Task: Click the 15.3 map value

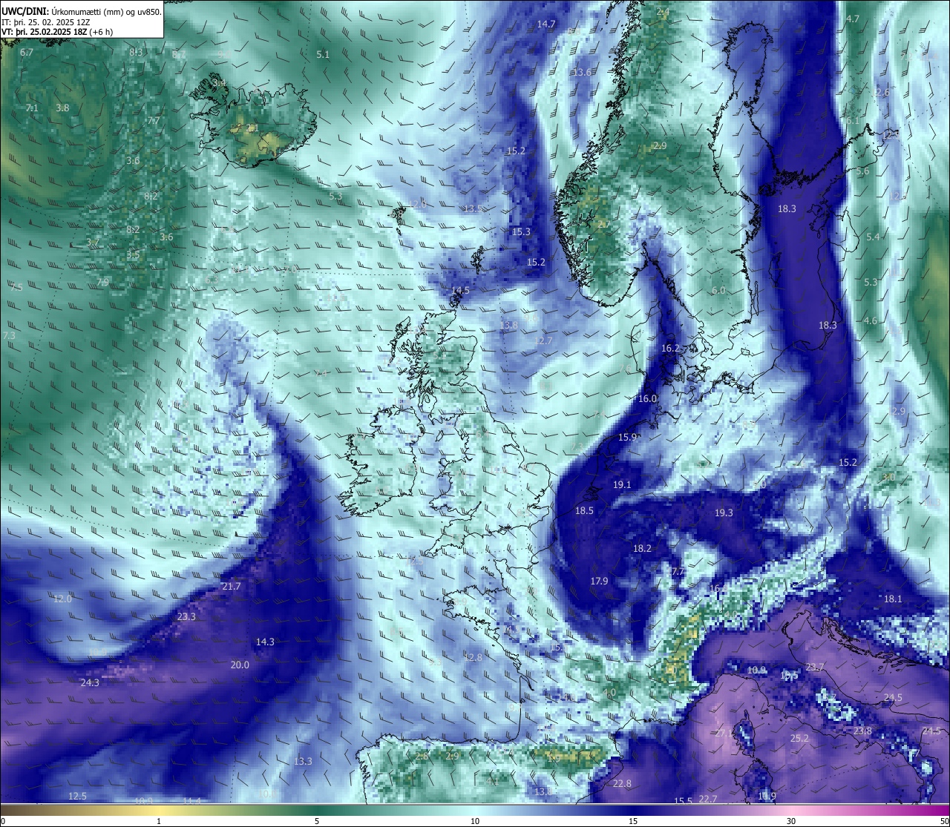Action: 522,231
